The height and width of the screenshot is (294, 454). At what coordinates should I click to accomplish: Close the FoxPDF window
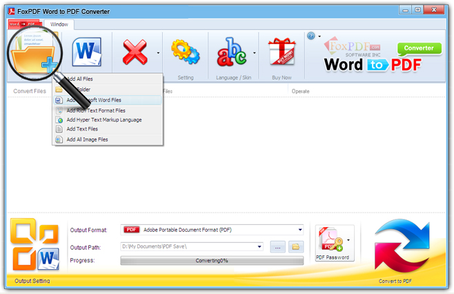click(433, 10)
